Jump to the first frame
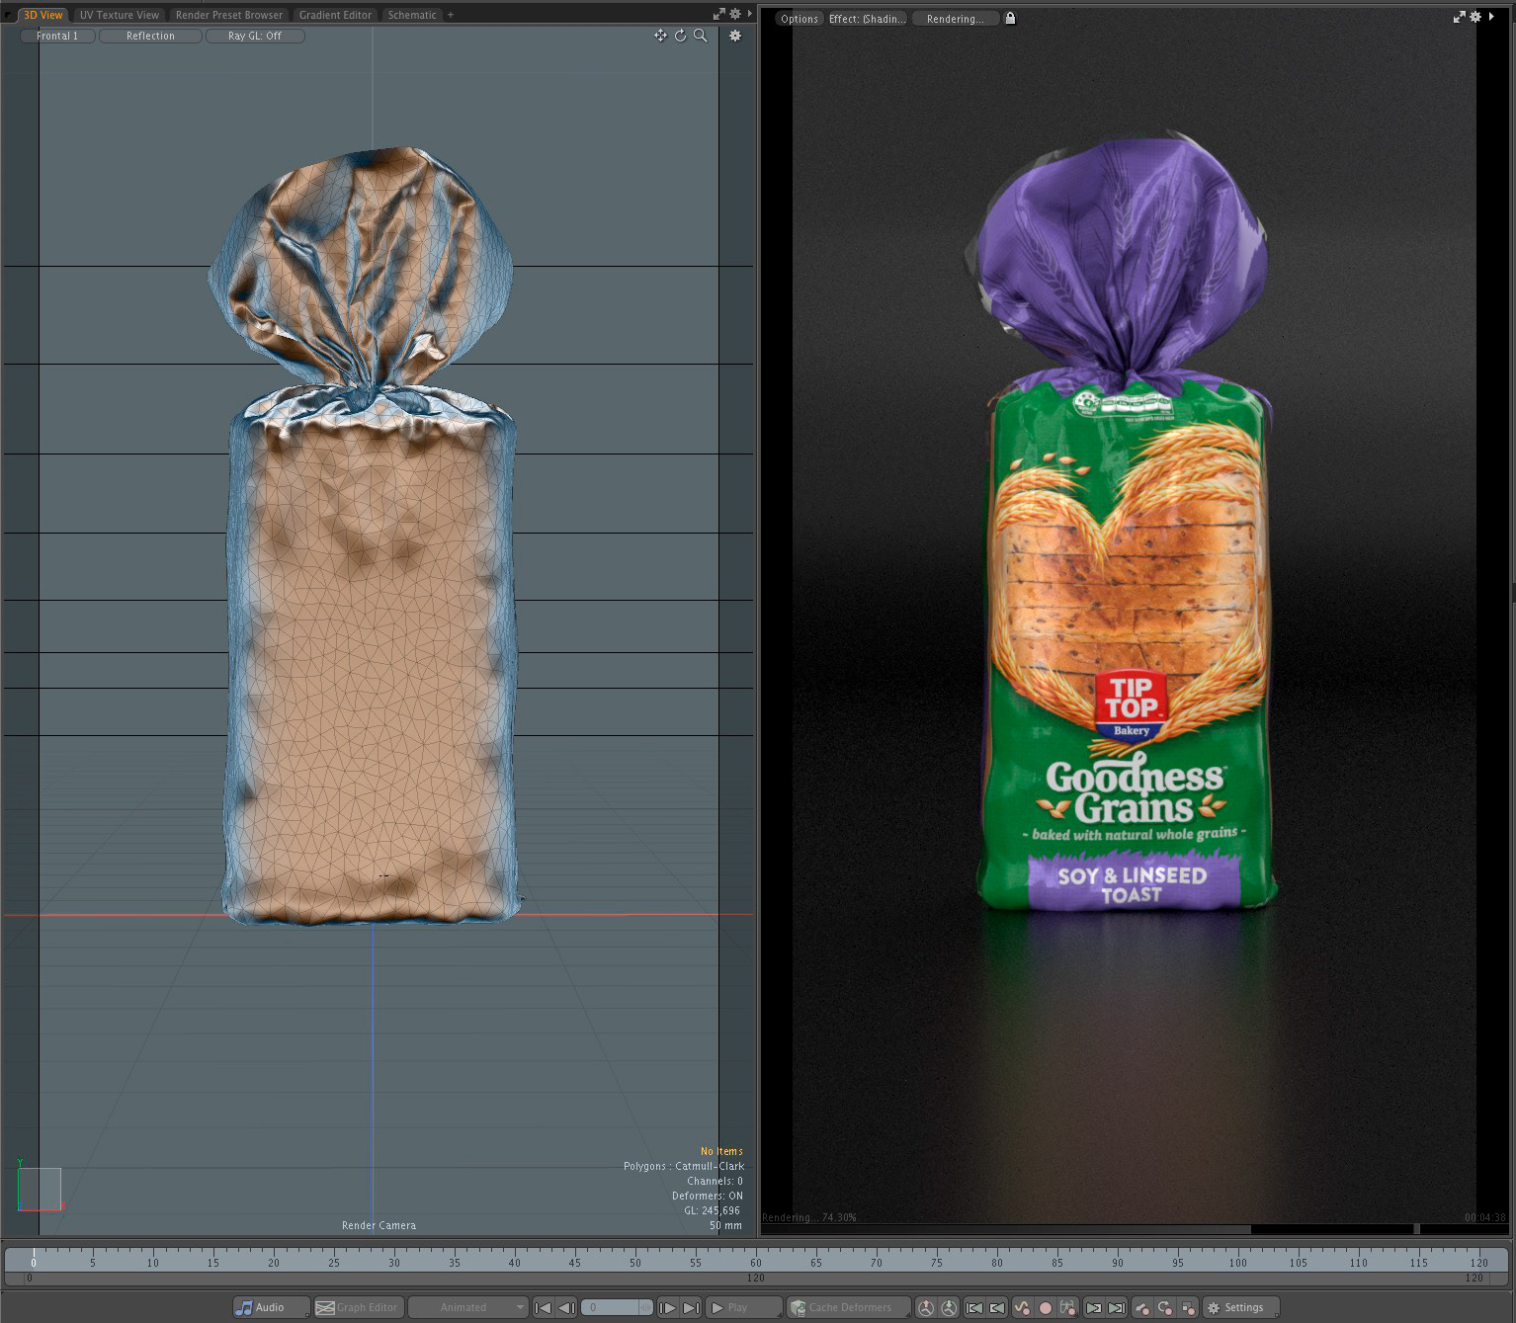The height and width of the screenshot is (1323, 1516). coord(543,1307)
